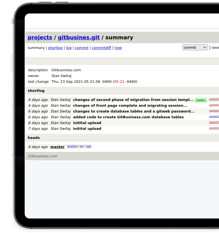The height and width of the screenshot is (233, 219).
Task: Open the gitbusines.git breadcrumb link
Action: click(x=78, y=37)
